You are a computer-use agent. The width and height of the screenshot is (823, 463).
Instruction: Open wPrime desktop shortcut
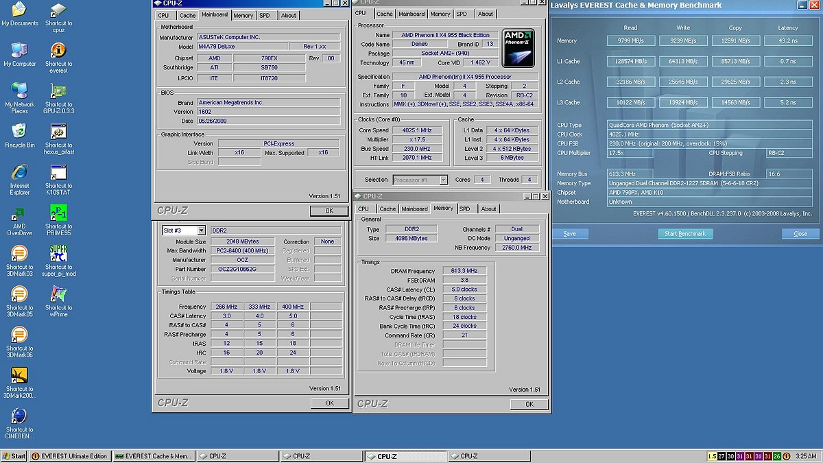click(59, 294)
